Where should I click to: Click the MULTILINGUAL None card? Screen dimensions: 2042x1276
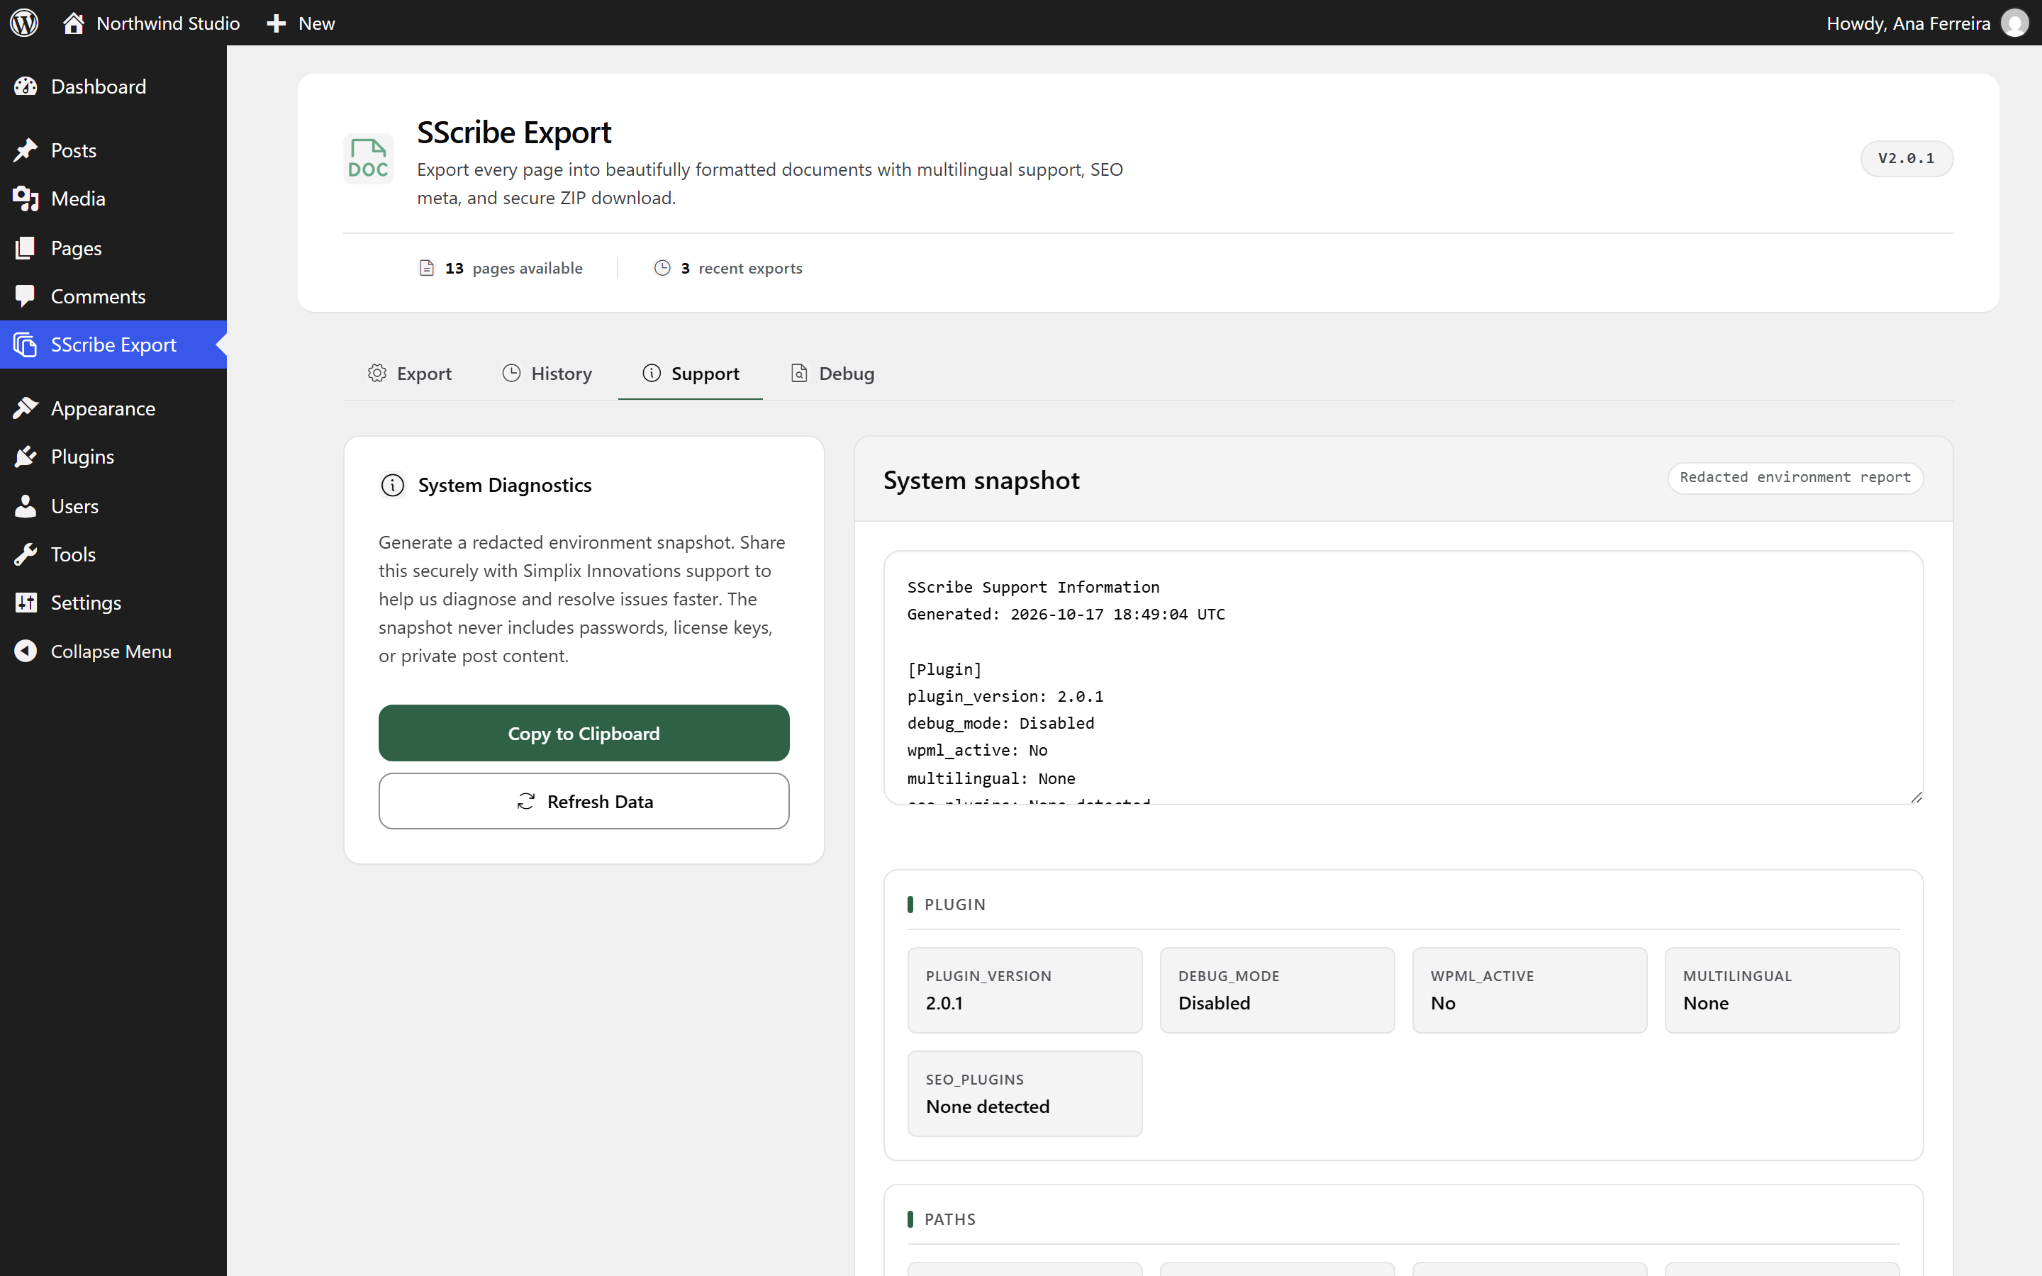click(1781, 990)
